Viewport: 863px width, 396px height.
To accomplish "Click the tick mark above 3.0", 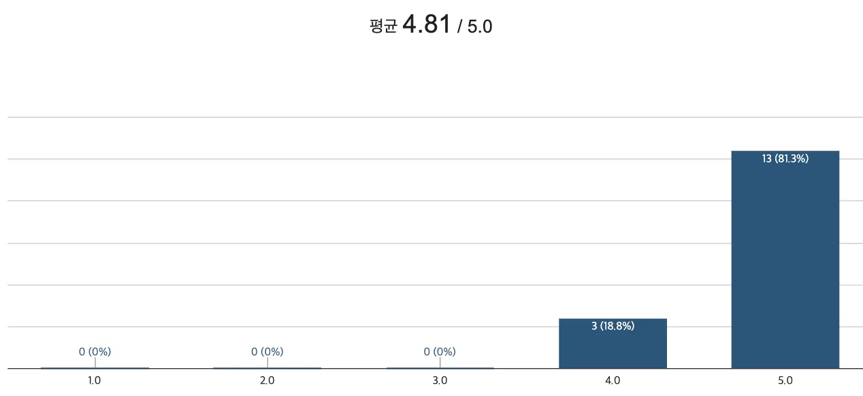I will coord(440,363).
